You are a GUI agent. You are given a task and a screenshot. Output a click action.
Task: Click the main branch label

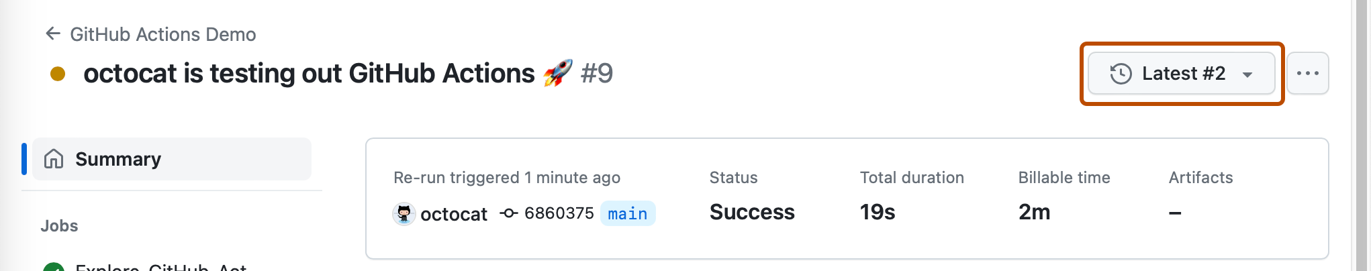coord(627,213)
